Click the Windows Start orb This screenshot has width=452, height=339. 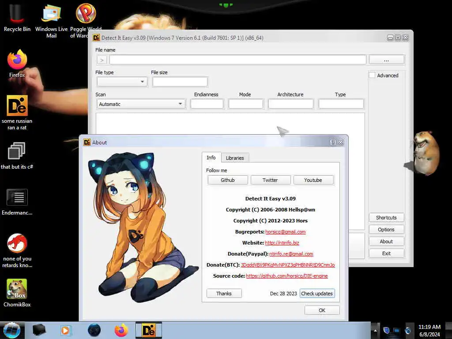(12, 330)
